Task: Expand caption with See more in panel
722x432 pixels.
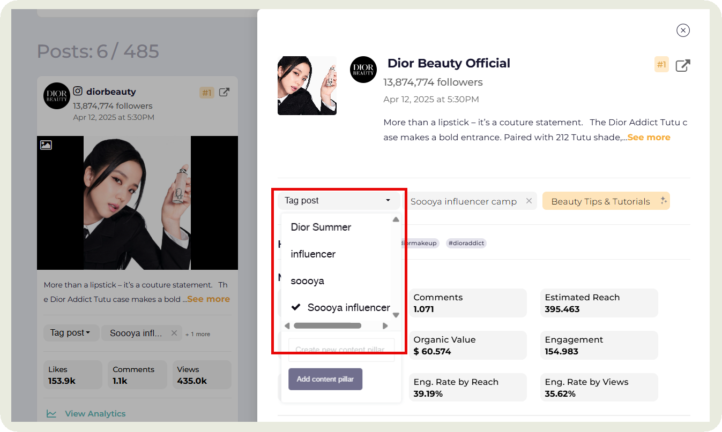Action: pos(649,138)
